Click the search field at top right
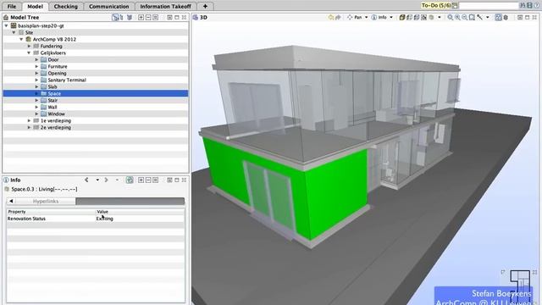Screen dimensions: 542x305 (x=489, y=6)
